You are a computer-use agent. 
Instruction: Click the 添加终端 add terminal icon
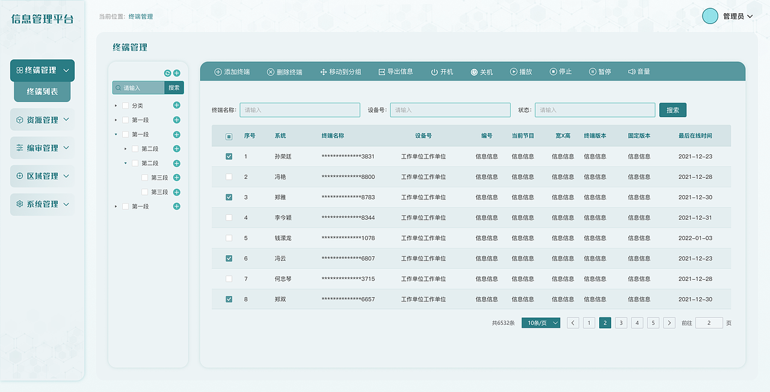coord(217,71)
